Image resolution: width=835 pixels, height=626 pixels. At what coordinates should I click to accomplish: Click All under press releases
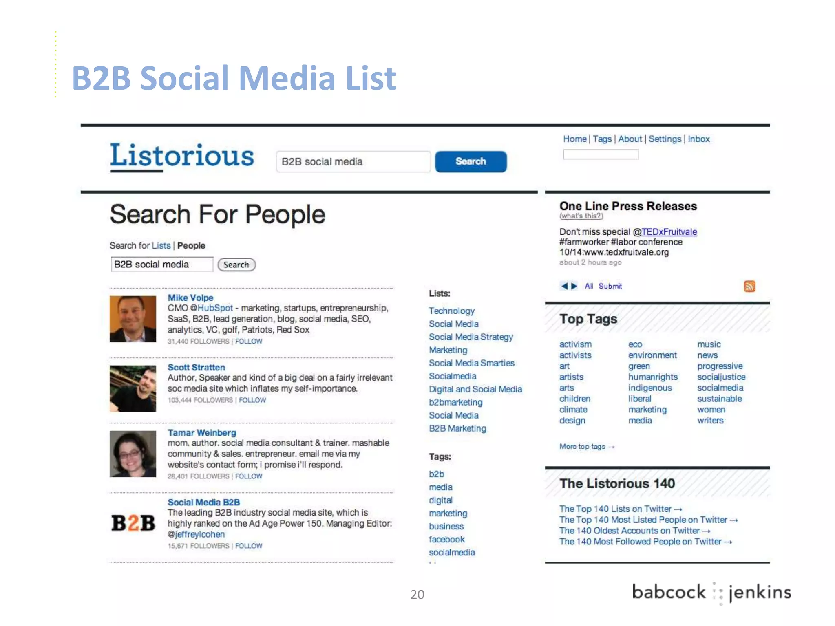(x=589, y=286)
